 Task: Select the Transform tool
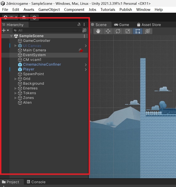pos(147,31)
